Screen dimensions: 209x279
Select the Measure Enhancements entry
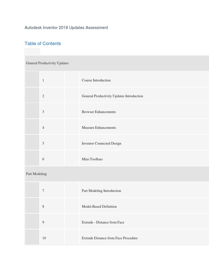[99, 128]
